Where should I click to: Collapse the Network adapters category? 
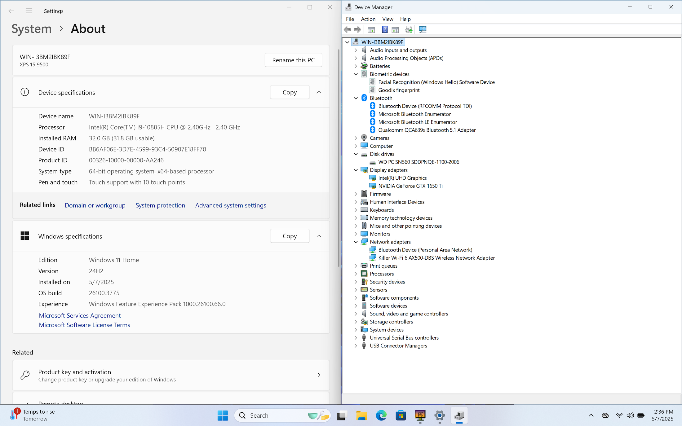point(356,242)
